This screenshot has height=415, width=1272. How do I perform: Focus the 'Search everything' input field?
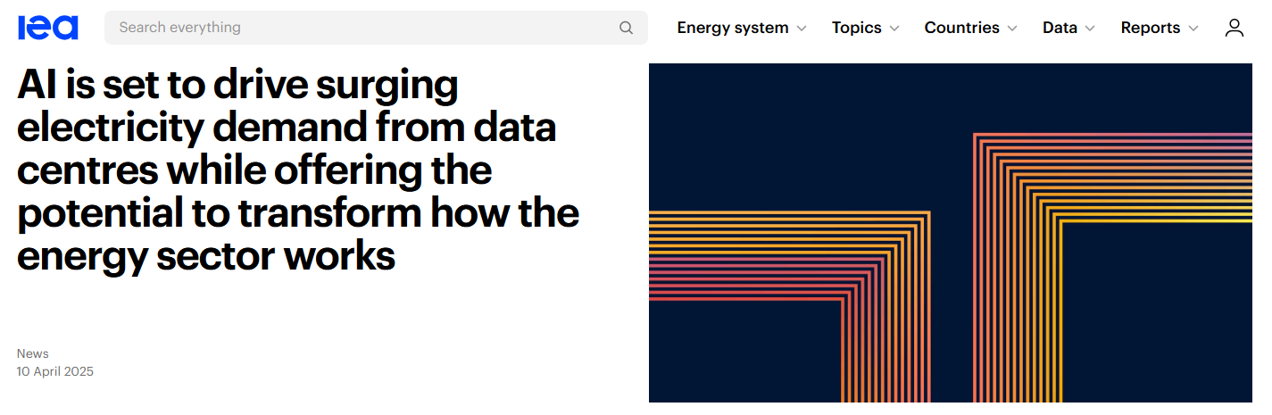(x=376, y=28)
